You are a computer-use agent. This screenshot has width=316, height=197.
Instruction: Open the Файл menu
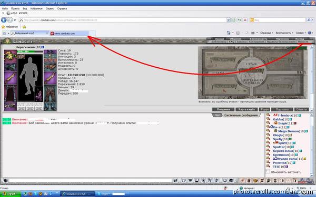point(5,8)
